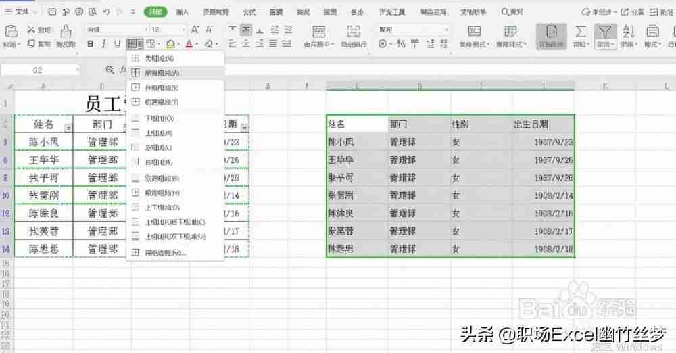Screen dimensions: 676x353
Task: Click the AutoSum sigma icon
Action: pos(581,32)
